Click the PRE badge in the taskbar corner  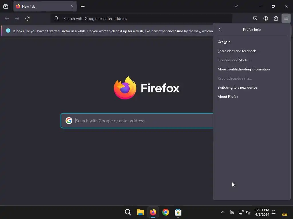(x=285, y=214)
